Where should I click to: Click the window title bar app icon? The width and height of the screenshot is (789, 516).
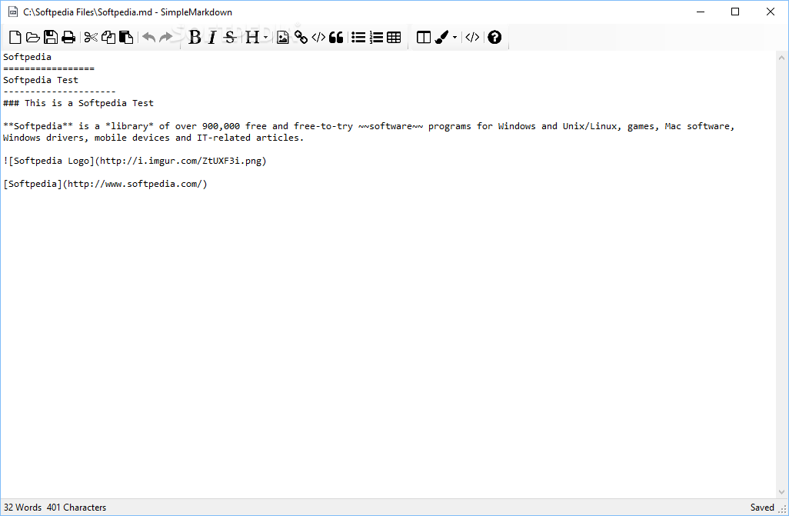13,12
